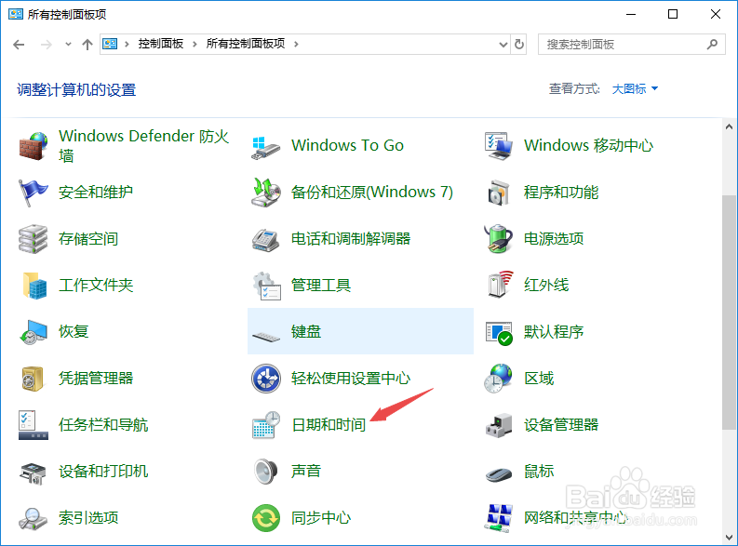The image size is (738, 546).
Task: Click the scrollbar up arrow
Action: 729,127
